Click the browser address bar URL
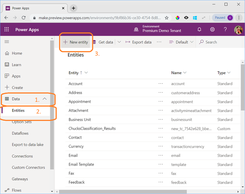 click(x=99, y=18)
